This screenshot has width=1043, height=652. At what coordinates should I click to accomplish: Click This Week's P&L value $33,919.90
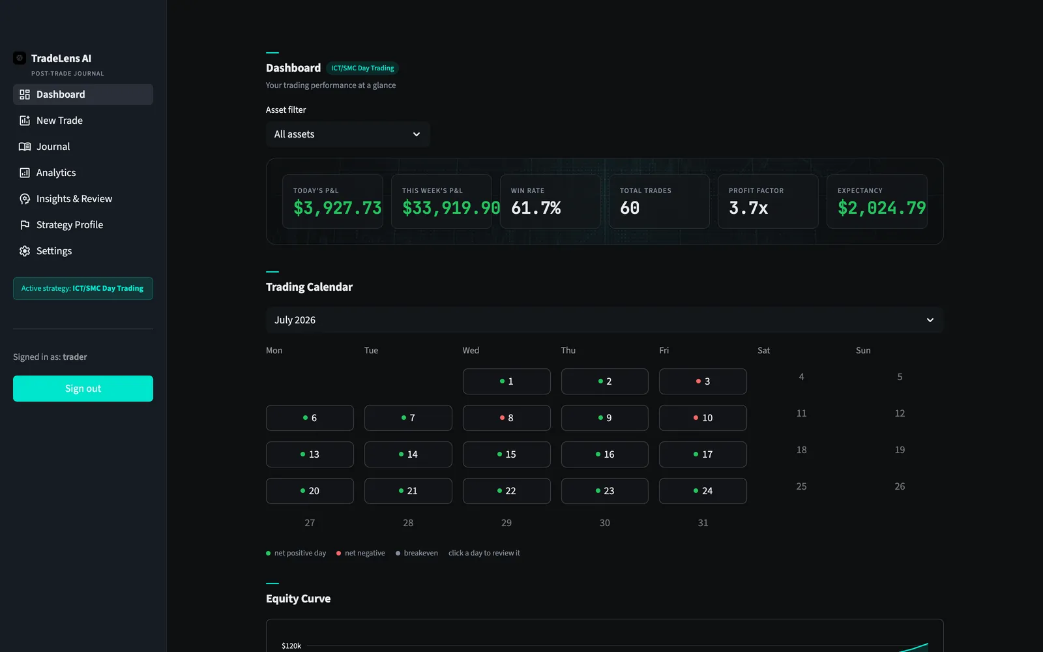[451, 208]
